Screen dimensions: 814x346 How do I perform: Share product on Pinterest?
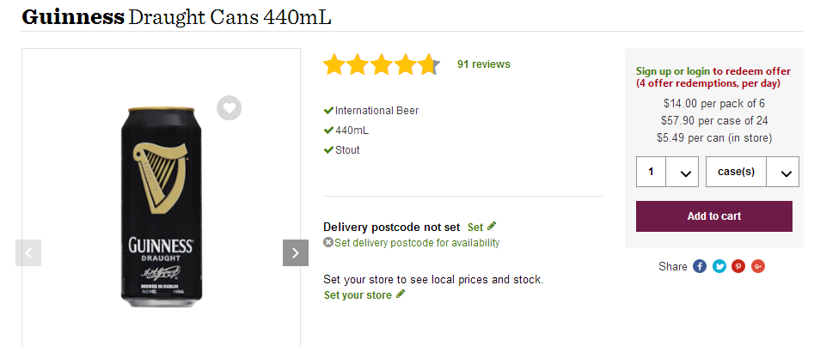738,266
